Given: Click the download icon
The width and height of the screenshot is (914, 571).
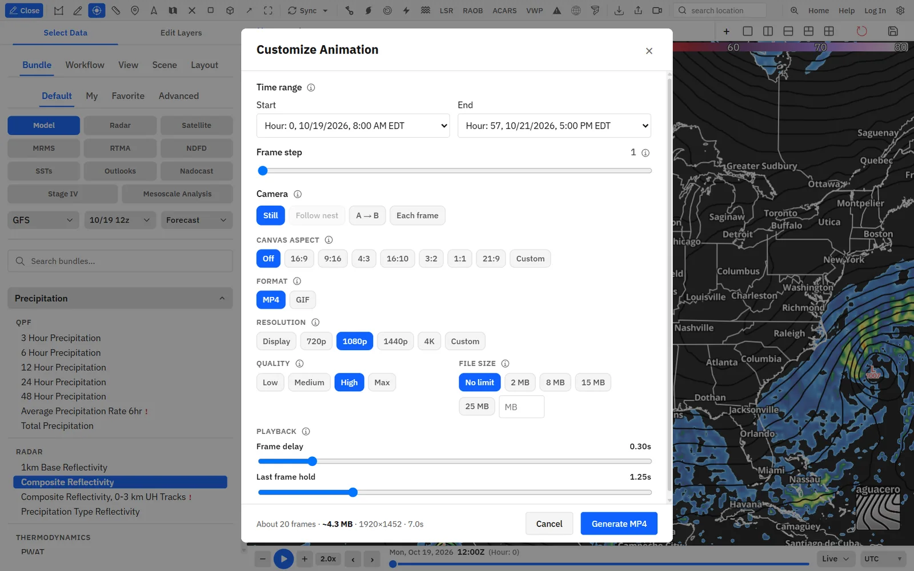Looking at the screenshot, I should point(619,10).
